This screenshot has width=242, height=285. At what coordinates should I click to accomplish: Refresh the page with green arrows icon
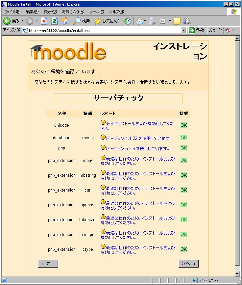click(54, 21)
